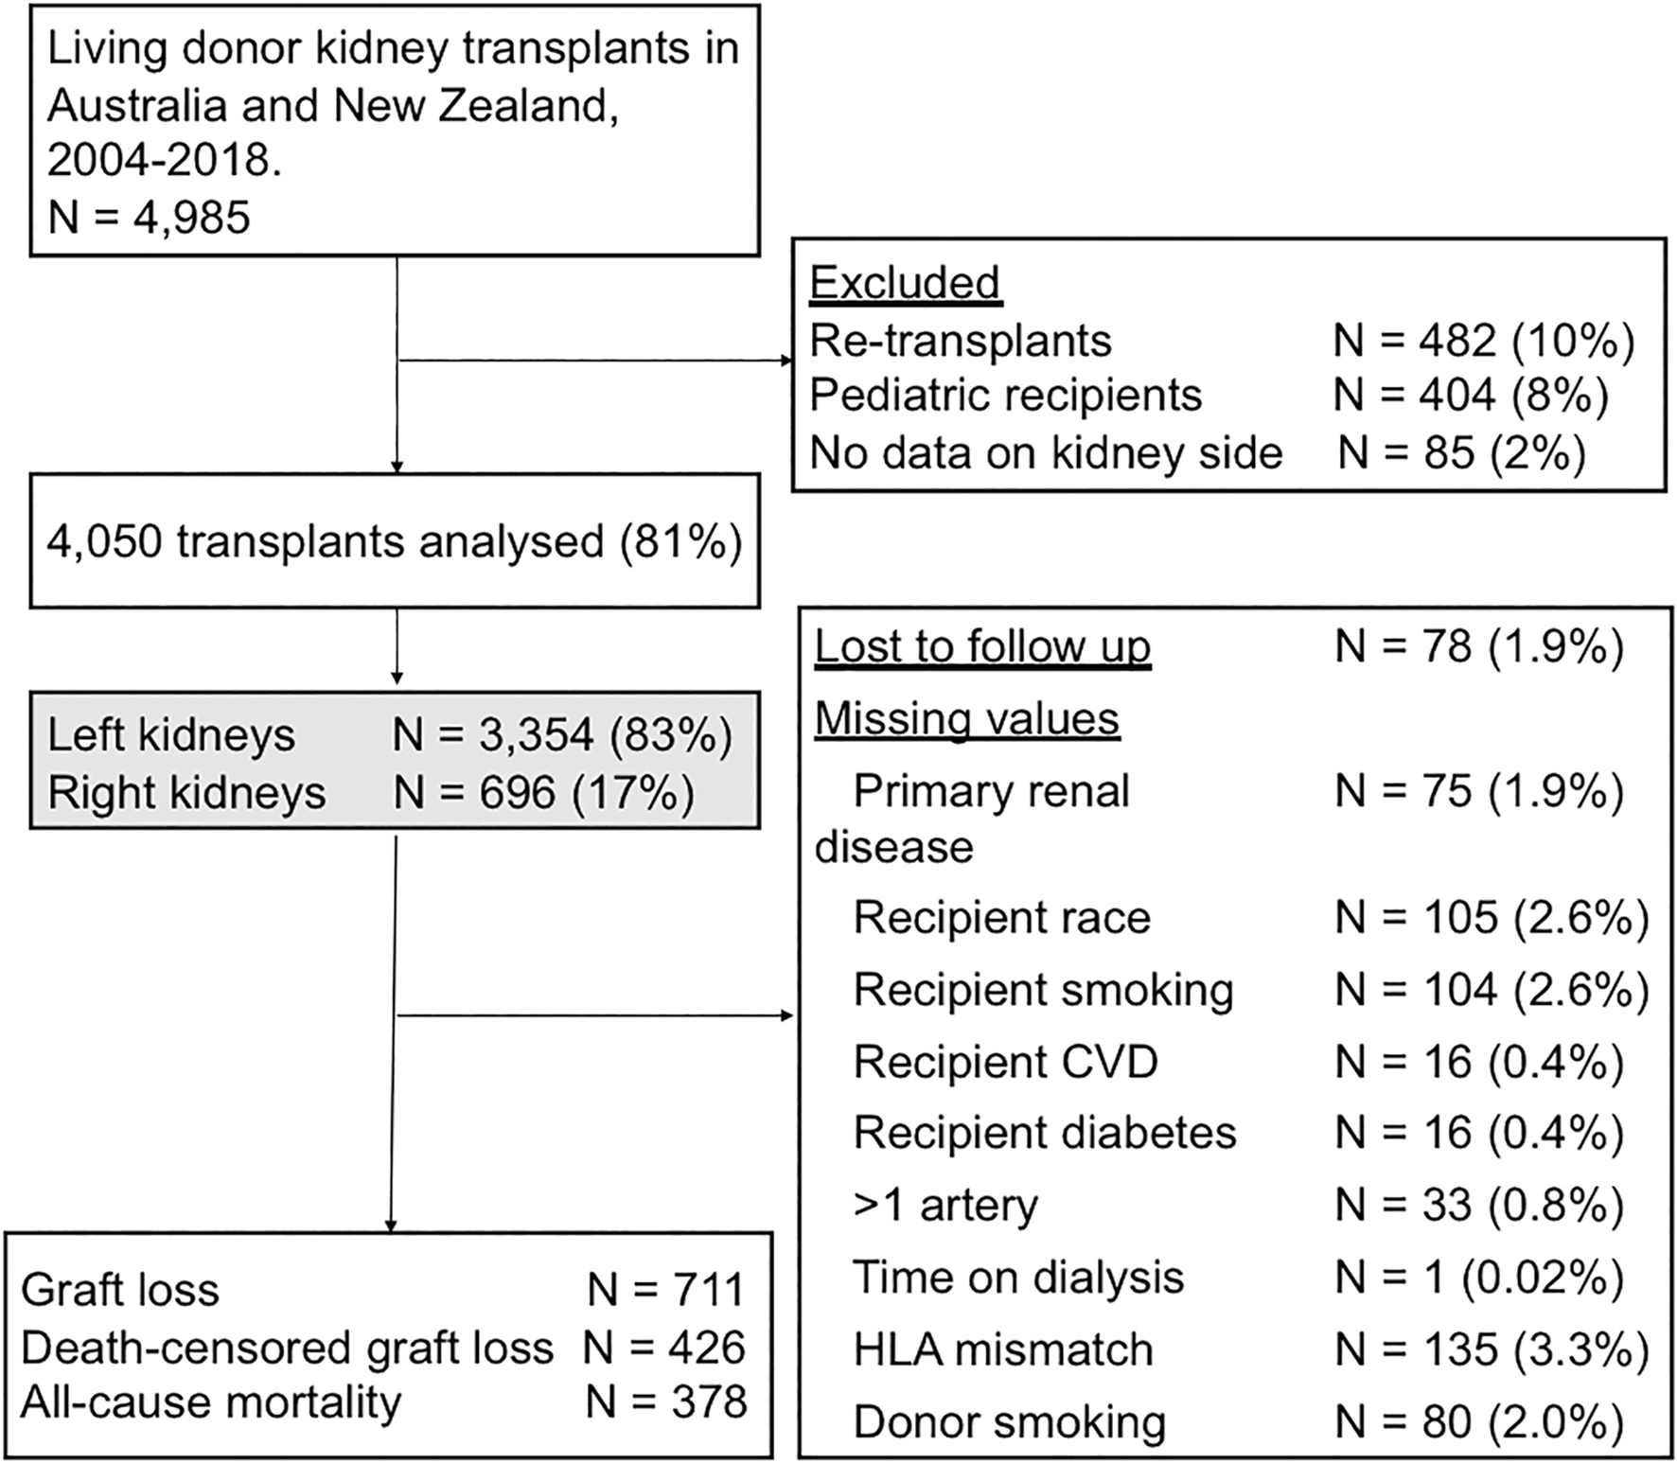
Task: Click the 'Re-transplants' exclusion row
Action: (x=1222, y=341)
